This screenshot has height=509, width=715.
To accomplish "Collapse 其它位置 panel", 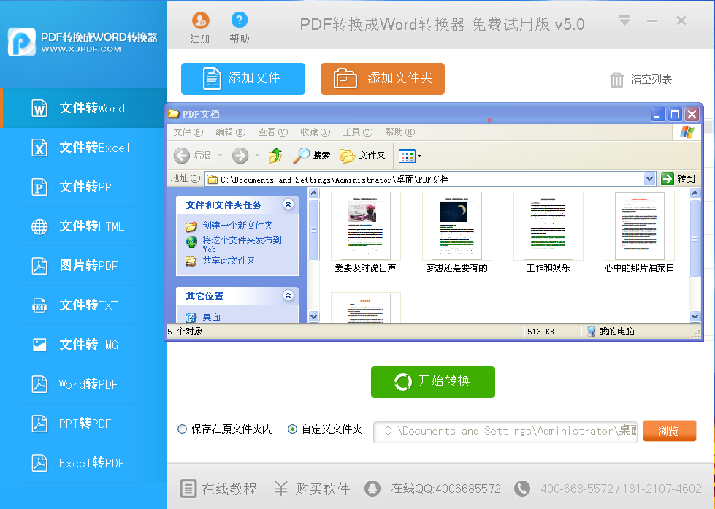I will [x=288, y=296].
